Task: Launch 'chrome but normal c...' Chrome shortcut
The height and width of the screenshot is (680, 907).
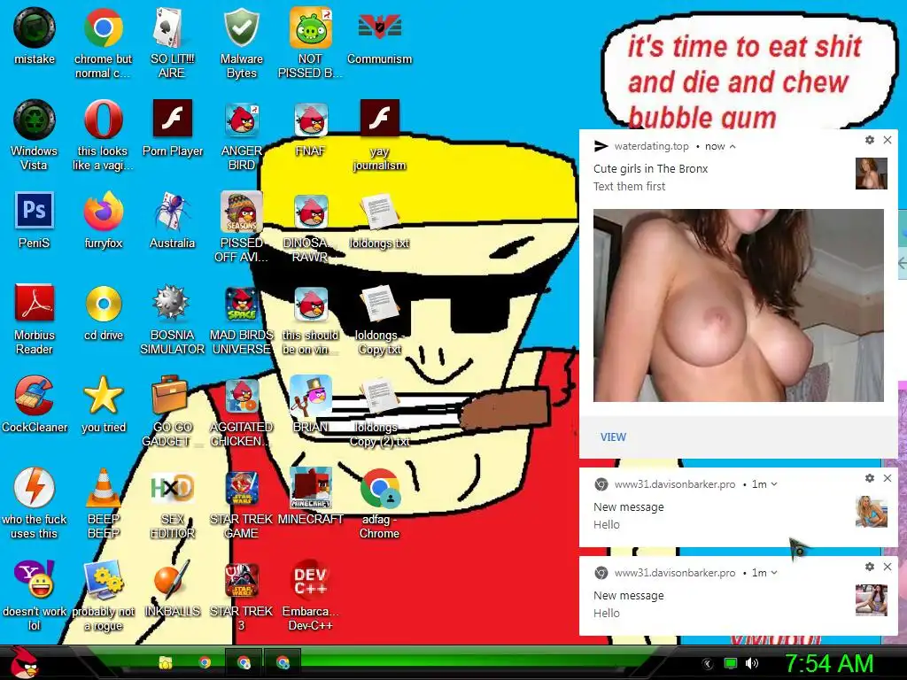Action: tap(103, 43)
